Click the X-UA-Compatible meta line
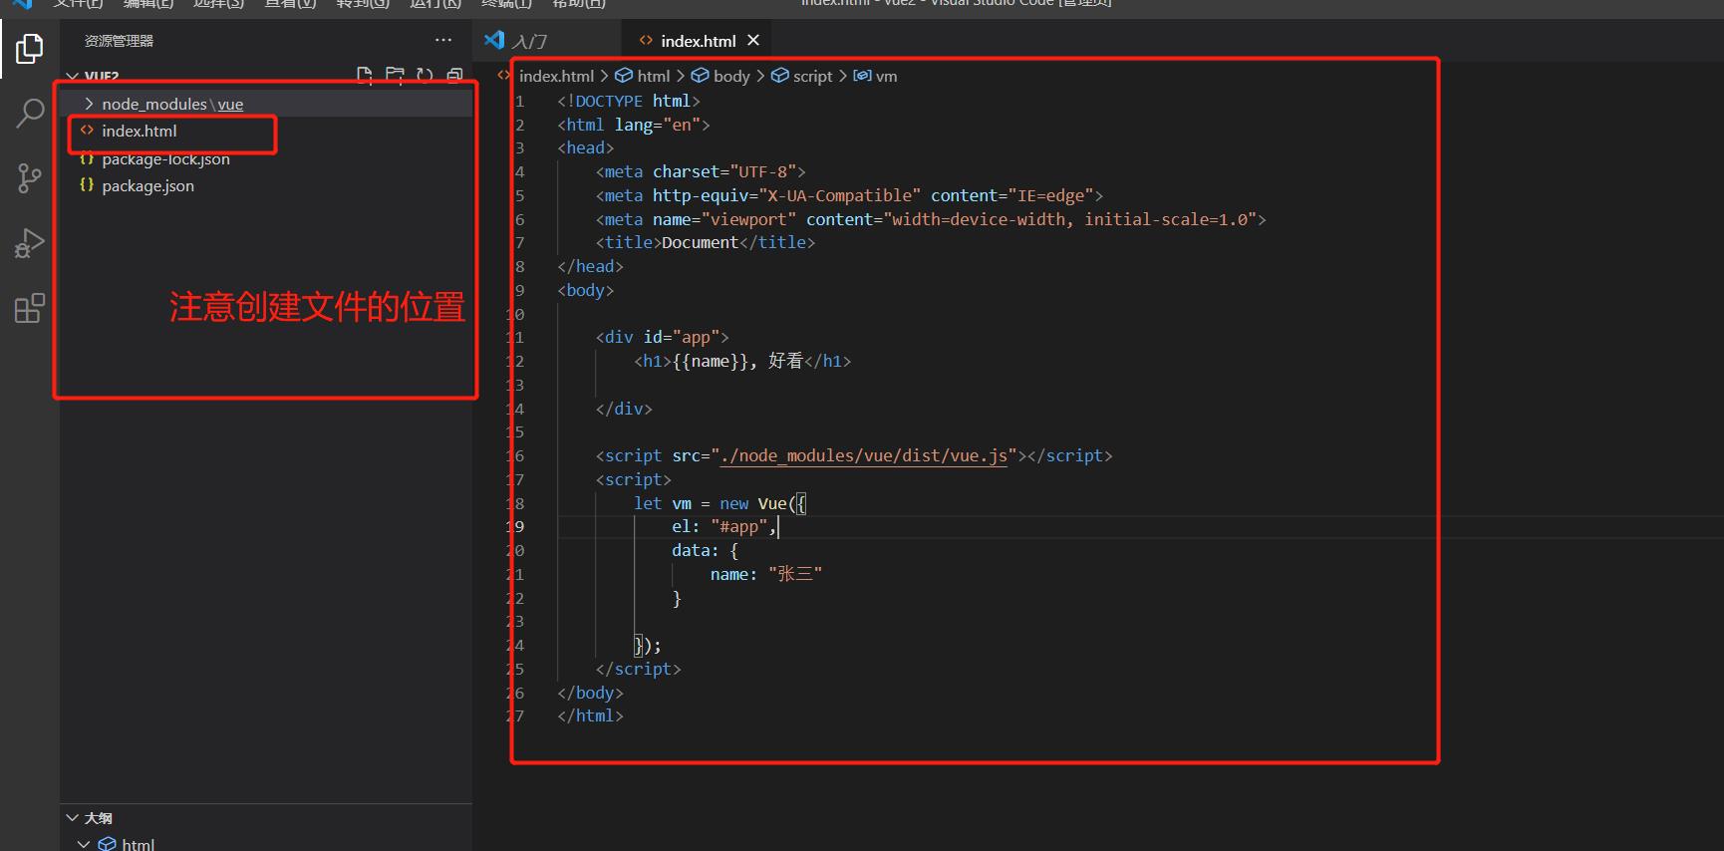This screenshot has width=1724, height=851. [849, 195]
